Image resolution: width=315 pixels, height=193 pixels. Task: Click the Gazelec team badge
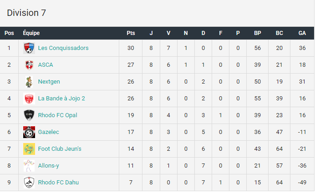(x=29, y=132)
